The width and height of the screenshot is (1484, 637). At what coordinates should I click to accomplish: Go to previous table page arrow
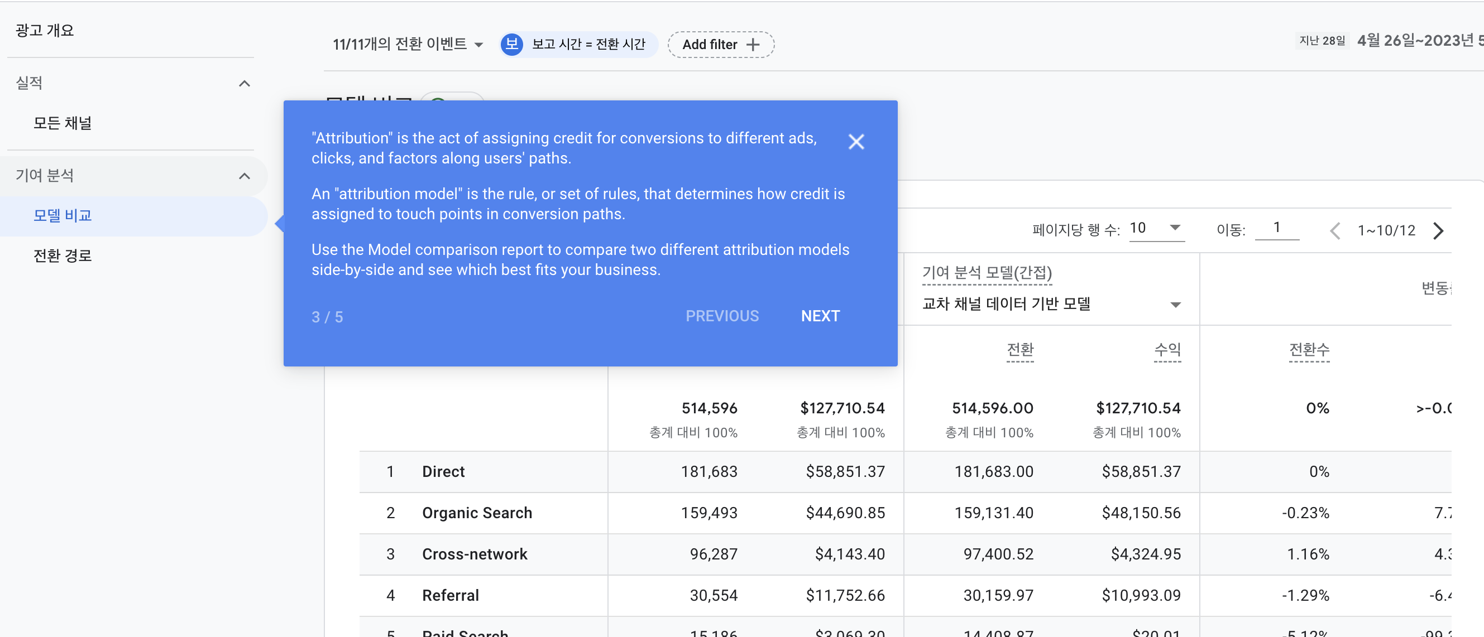[1335, 231]
